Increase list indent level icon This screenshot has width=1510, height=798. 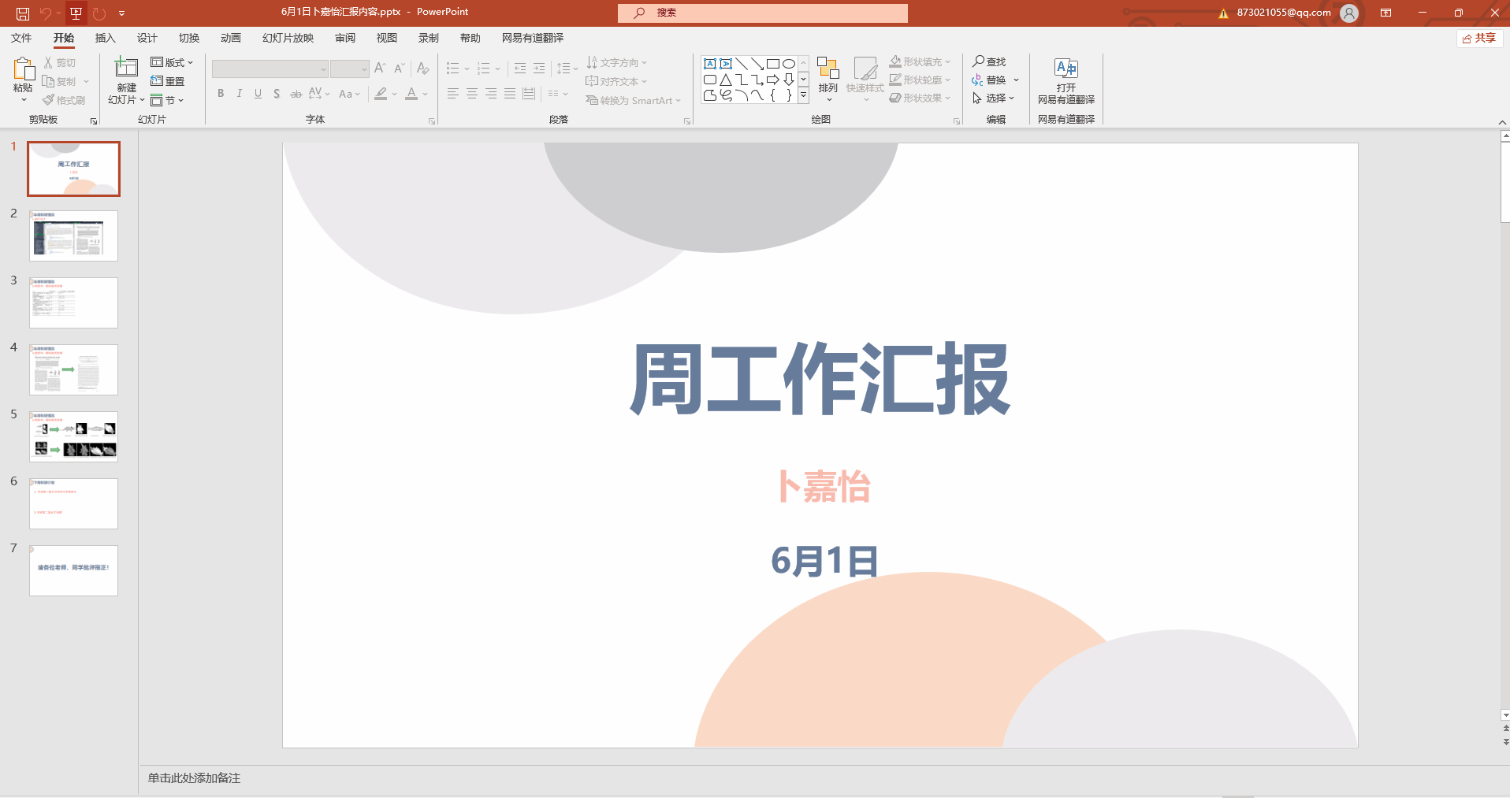(x=539, y=69)
